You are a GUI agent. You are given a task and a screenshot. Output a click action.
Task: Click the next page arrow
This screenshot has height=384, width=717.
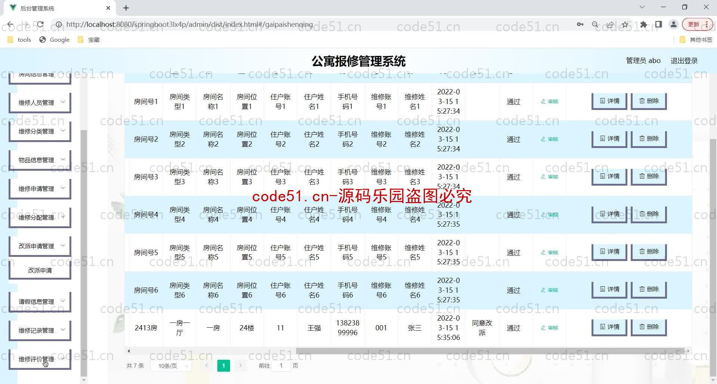click(240, 366)
